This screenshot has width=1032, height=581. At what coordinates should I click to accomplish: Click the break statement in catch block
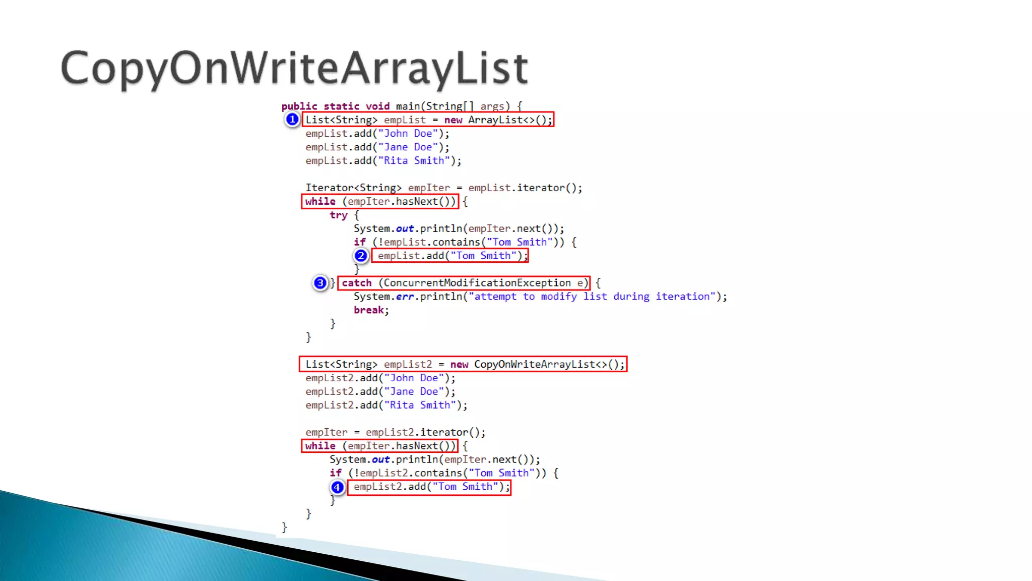(x=371, y=310)
